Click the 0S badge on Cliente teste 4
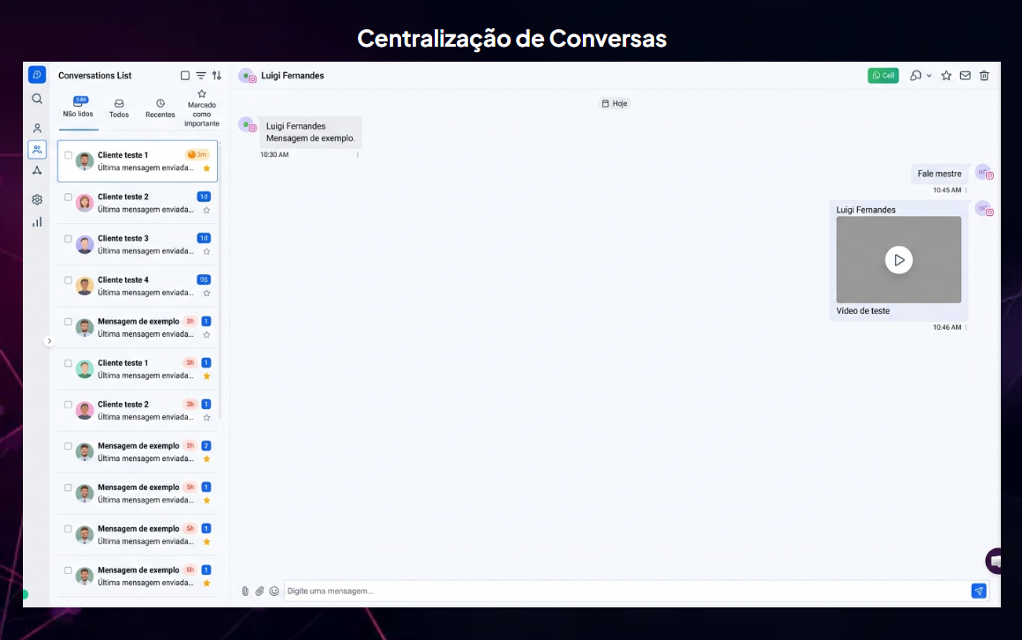1022x640 pixels. click(x=204, y=279)
